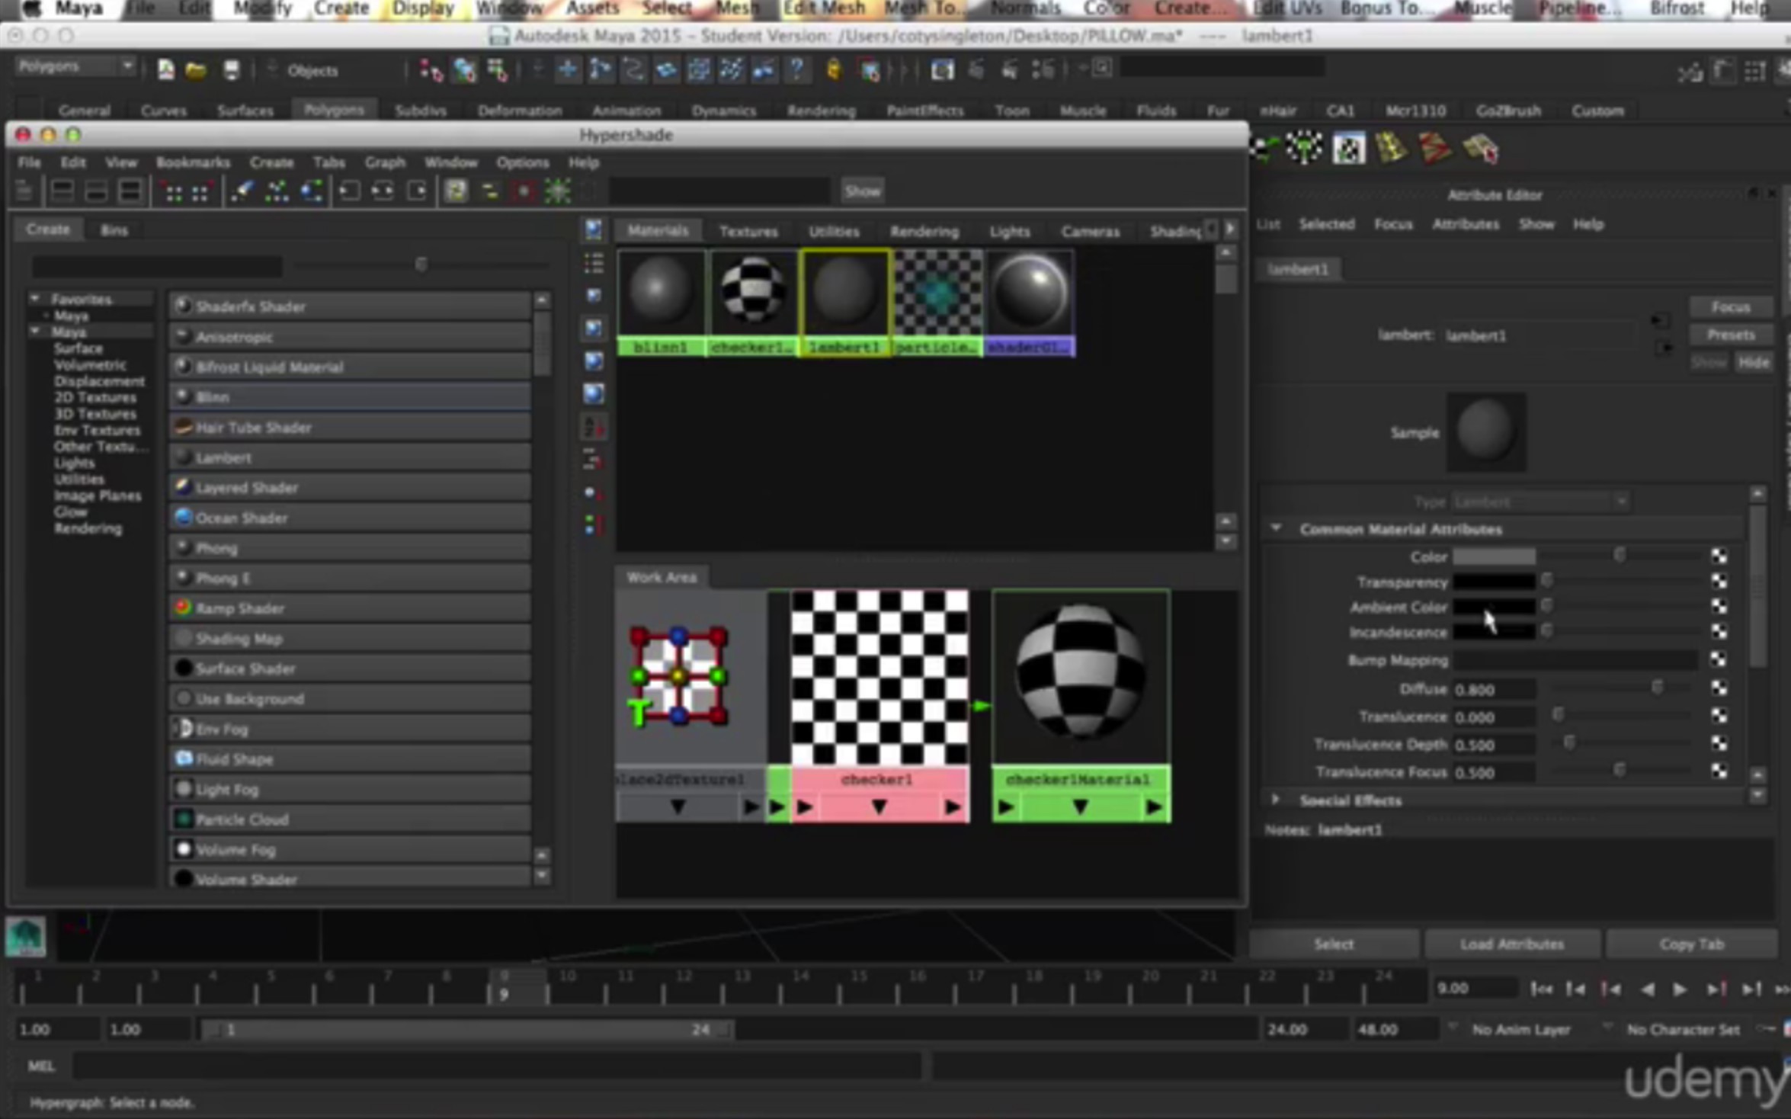1791x1119 pixels.
Task: Click the Transparency color swatch
Action: pos(1493,582)
